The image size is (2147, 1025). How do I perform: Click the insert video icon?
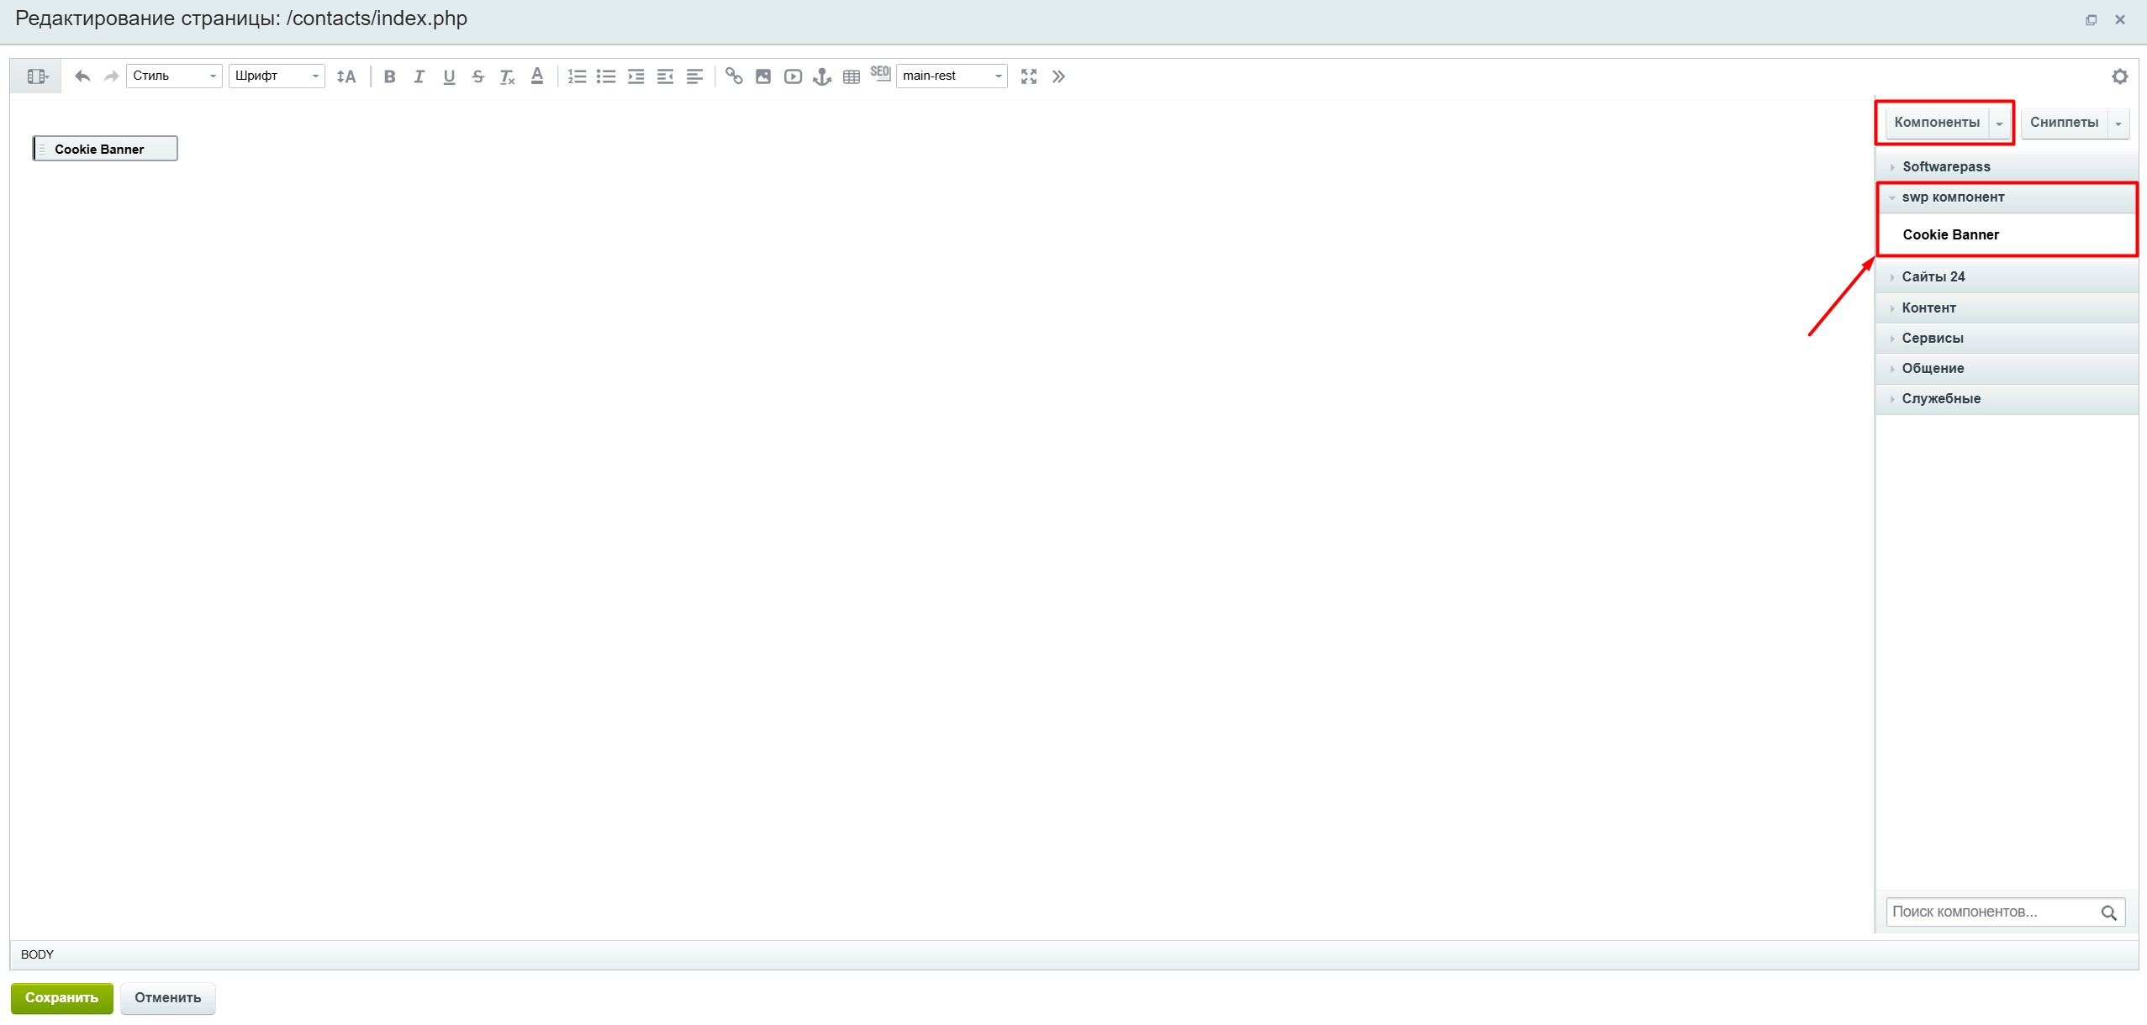(793, 76)
